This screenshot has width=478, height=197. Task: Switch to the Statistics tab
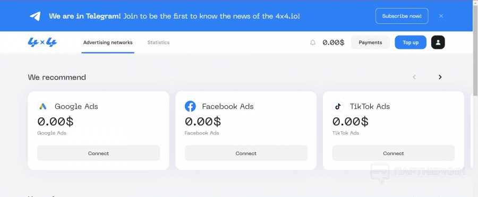(158, 42)
